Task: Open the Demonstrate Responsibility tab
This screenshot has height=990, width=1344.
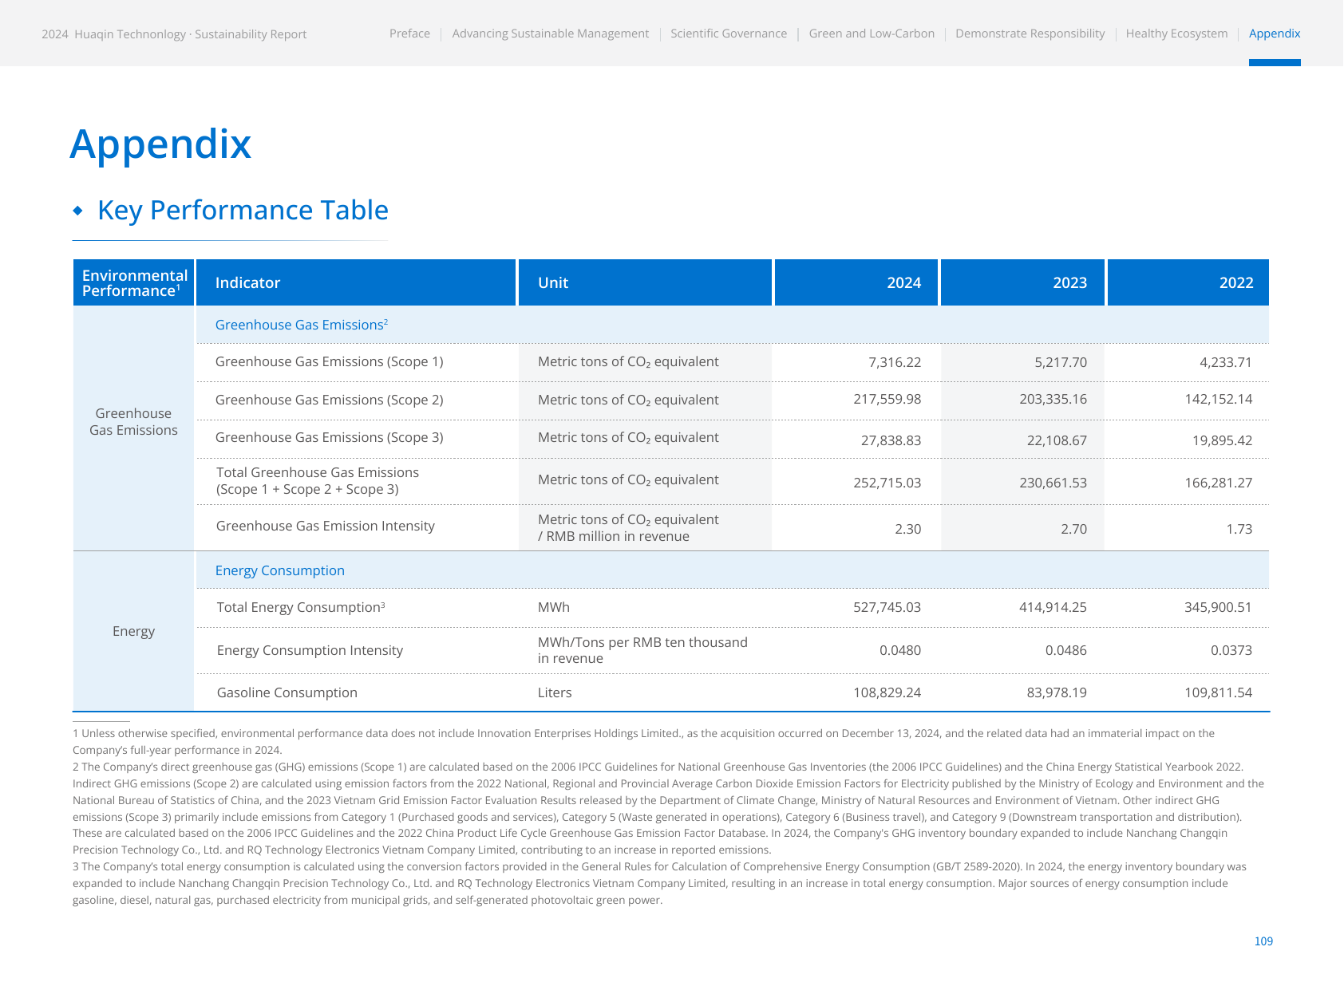Action: [x=1030, y=34]
